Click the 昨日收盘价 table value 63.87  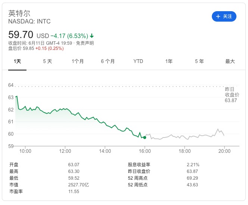pos(192,171)
